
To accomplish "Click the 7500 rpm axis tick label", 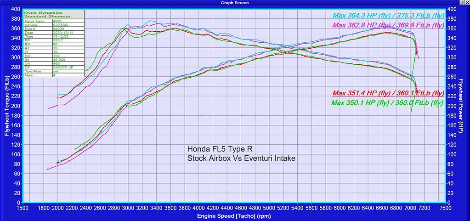I will pos(445,208).
